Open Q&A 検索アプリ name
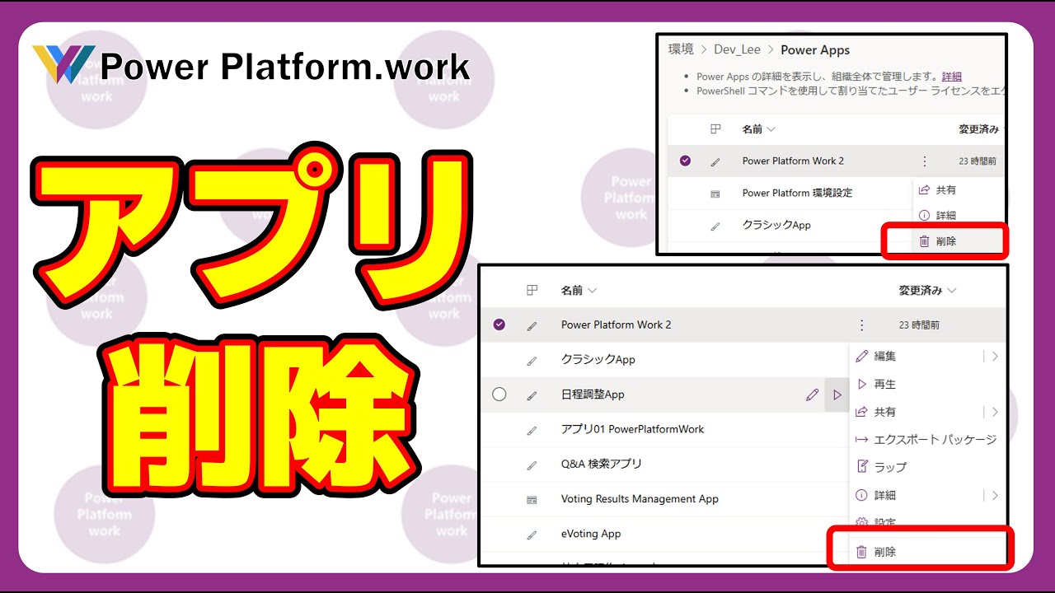 (601, 465)
